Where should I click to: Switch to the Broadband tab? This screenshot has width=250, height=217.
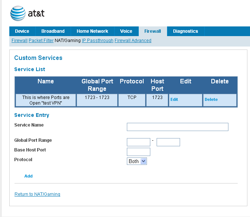53,31
